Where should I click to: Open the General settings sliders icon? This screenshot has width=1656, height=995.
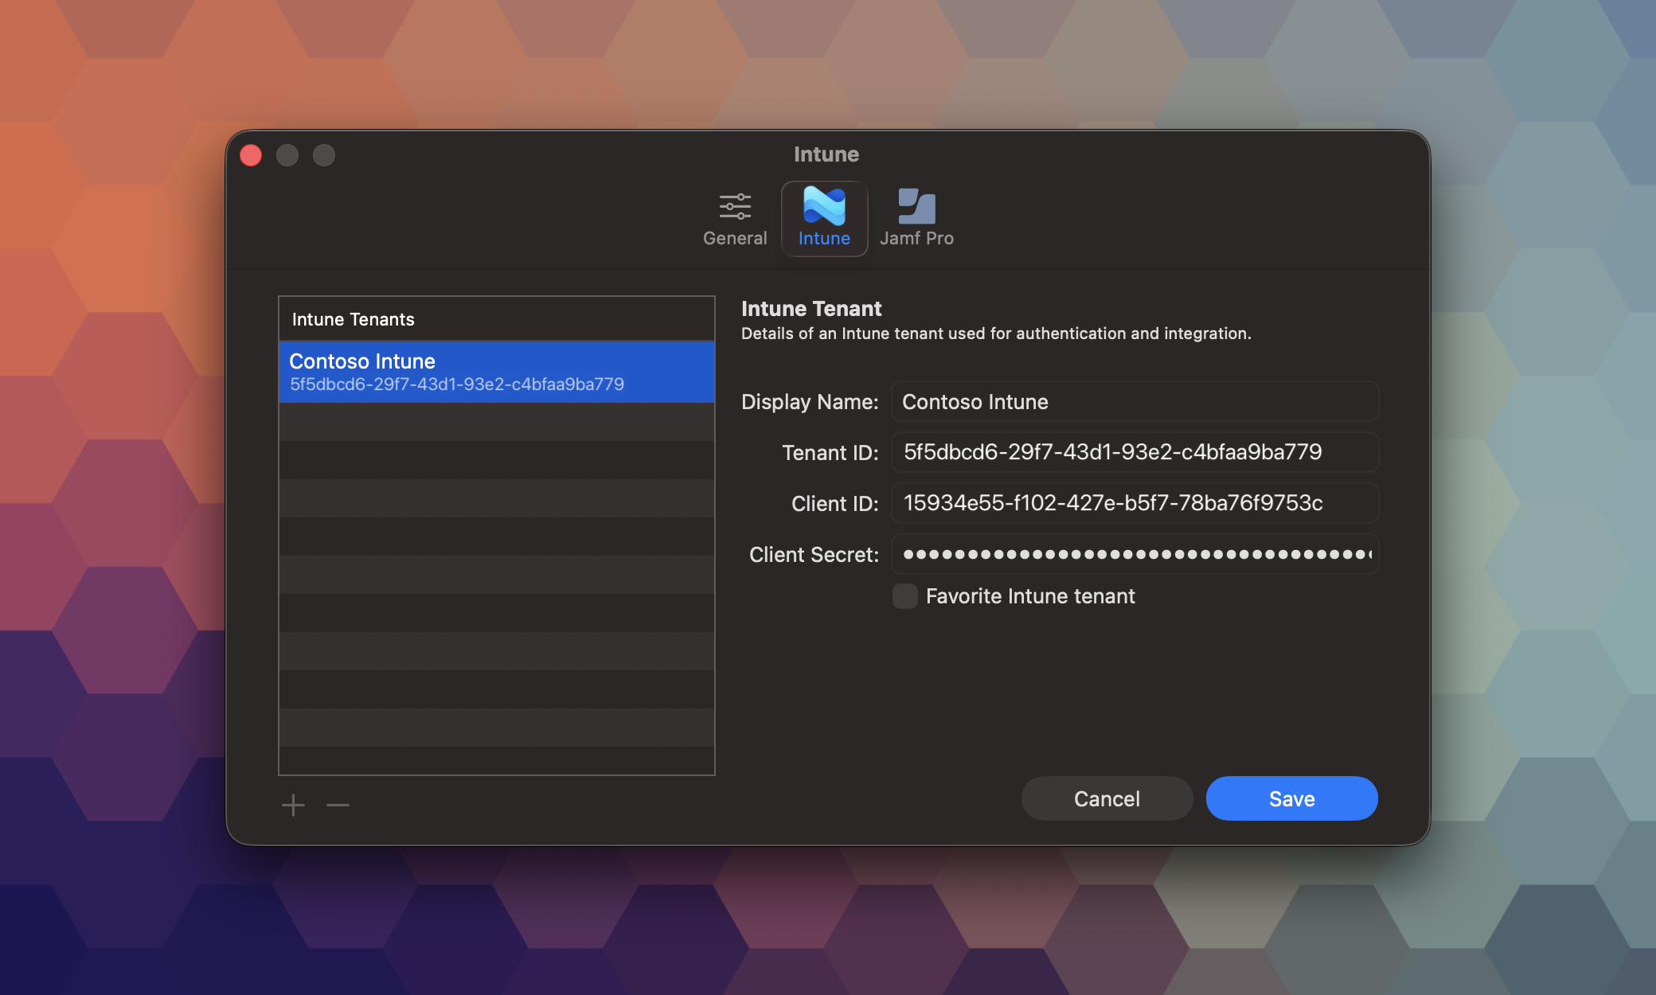(x=735, y=206)
